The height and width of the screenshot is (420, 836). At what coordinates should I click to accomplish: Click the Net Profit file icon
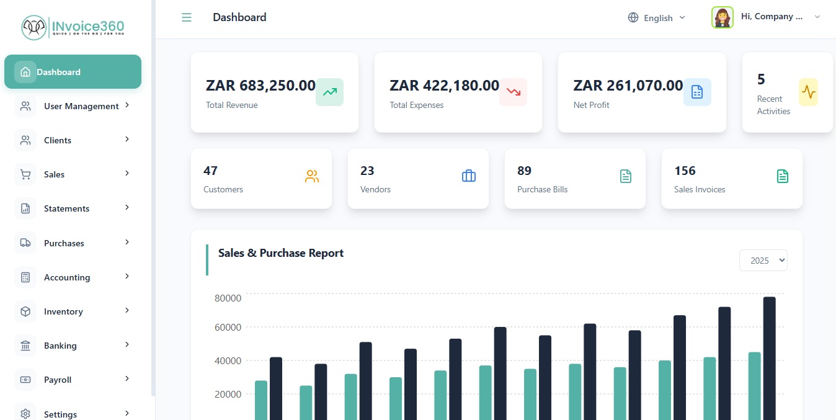[x=697, y=92]
